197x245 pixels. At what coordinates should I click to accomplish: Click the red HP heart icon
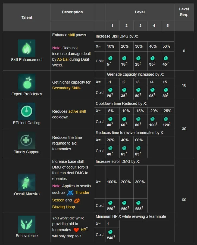[76, 230]
